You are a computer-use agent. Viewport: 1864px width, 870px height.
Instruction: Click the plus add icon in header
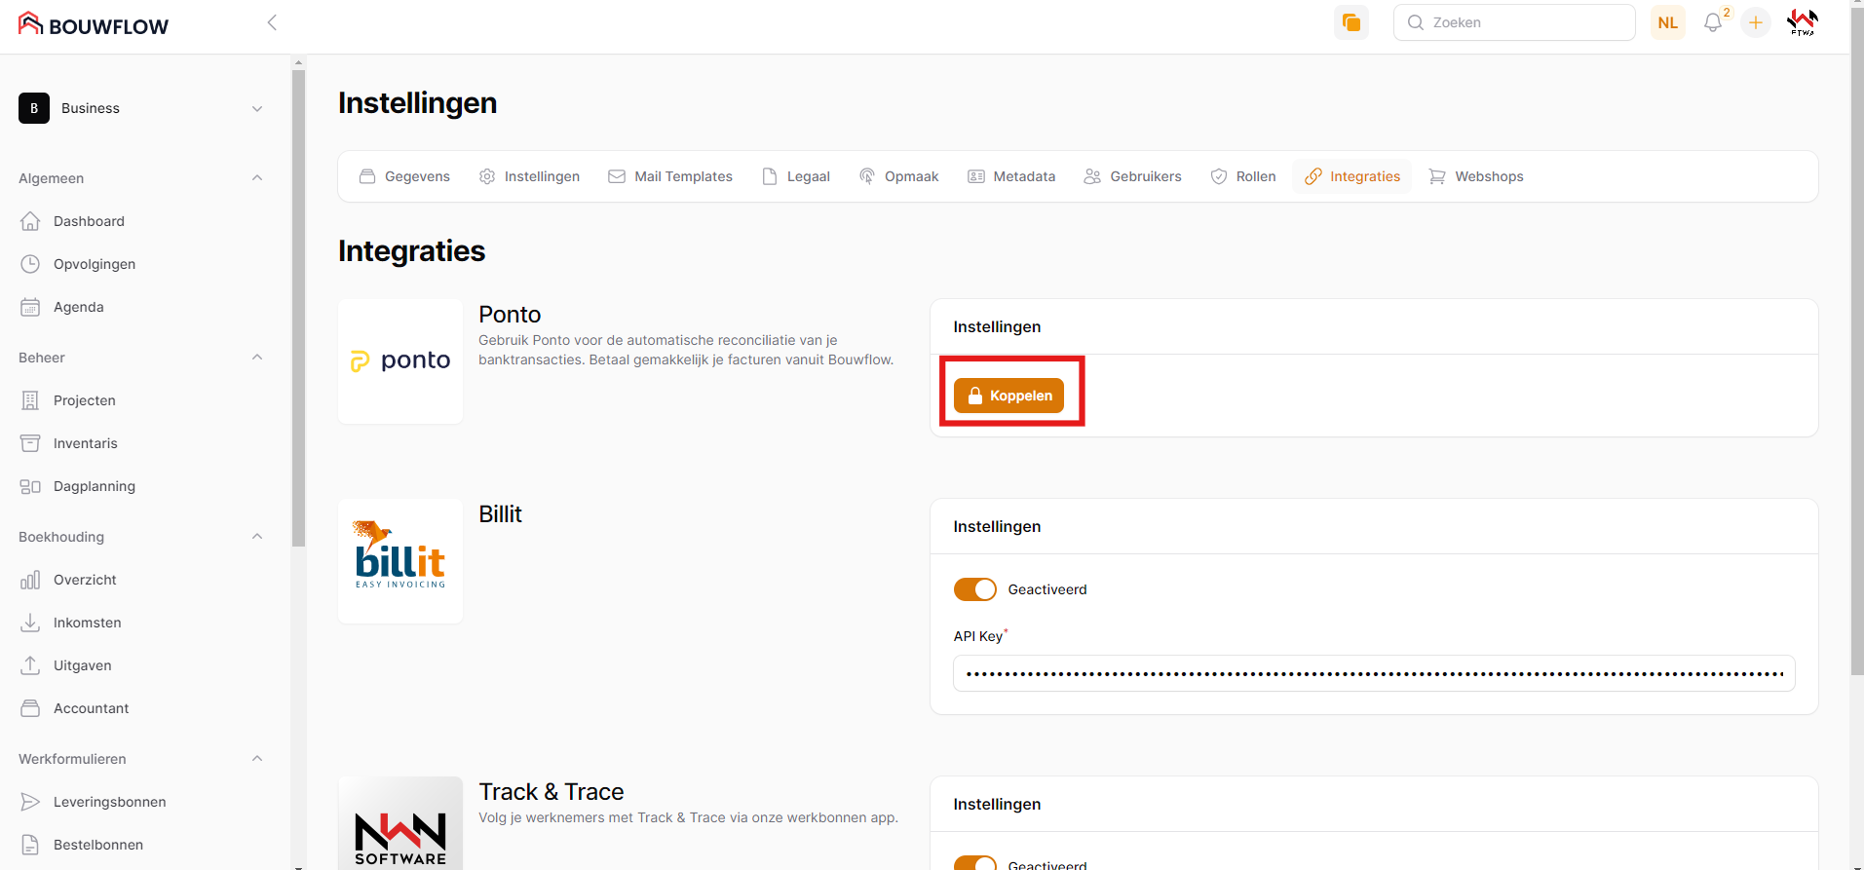pyautogui.click(x=1755, y=22)
